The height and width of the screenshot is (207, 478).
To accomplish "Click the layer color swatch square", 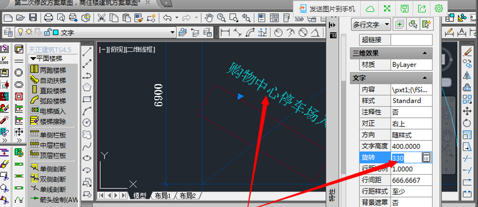I will coord(56,32).
